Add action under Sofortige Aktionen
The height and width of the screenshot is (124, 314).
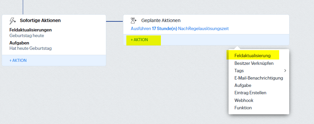[18, 60]
